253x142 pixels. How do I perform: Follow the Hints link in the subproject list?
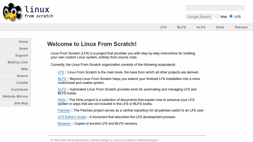click(x=61, y=100)
